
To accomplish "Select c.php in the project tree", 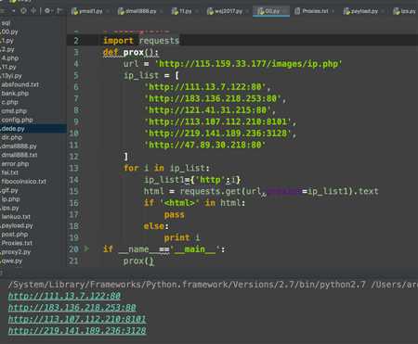I will (9, 102).
